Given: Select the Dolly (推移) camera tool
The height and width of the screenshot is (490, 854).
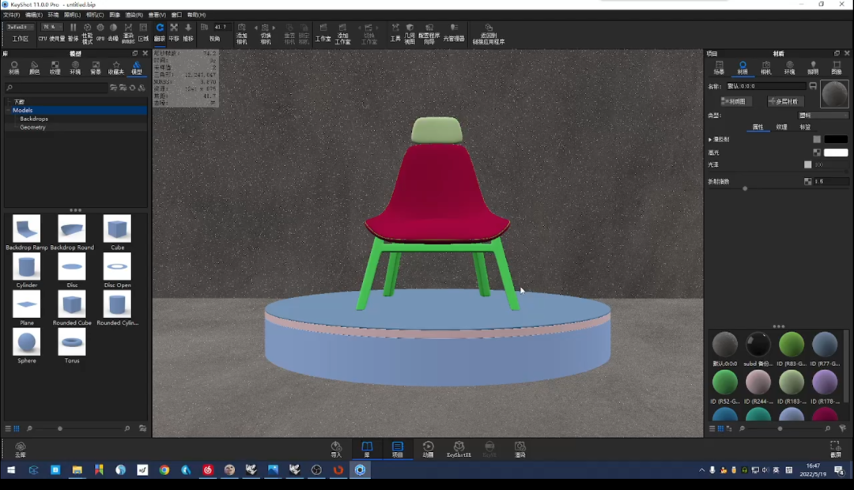Looking at the screenshot, I should tap(188, 32).
